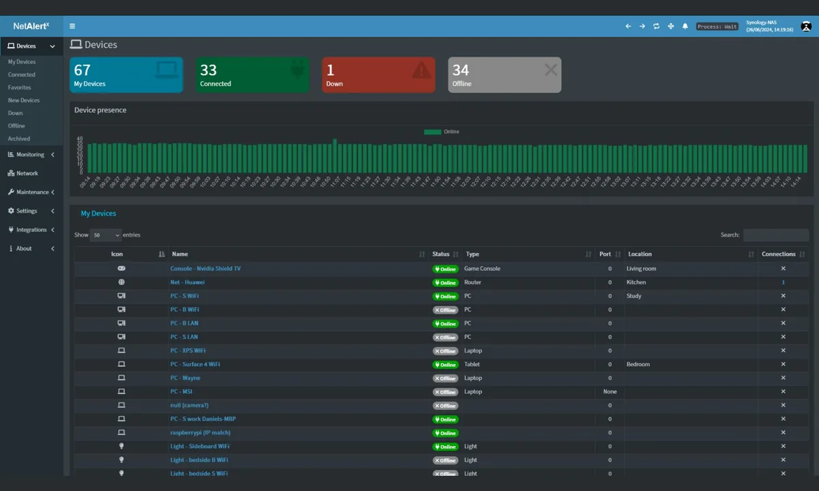Image resolution: width=819 pixels, height=491 pixels.
Task: Toggle the hamburger sidebar menu
Action: 72,26
